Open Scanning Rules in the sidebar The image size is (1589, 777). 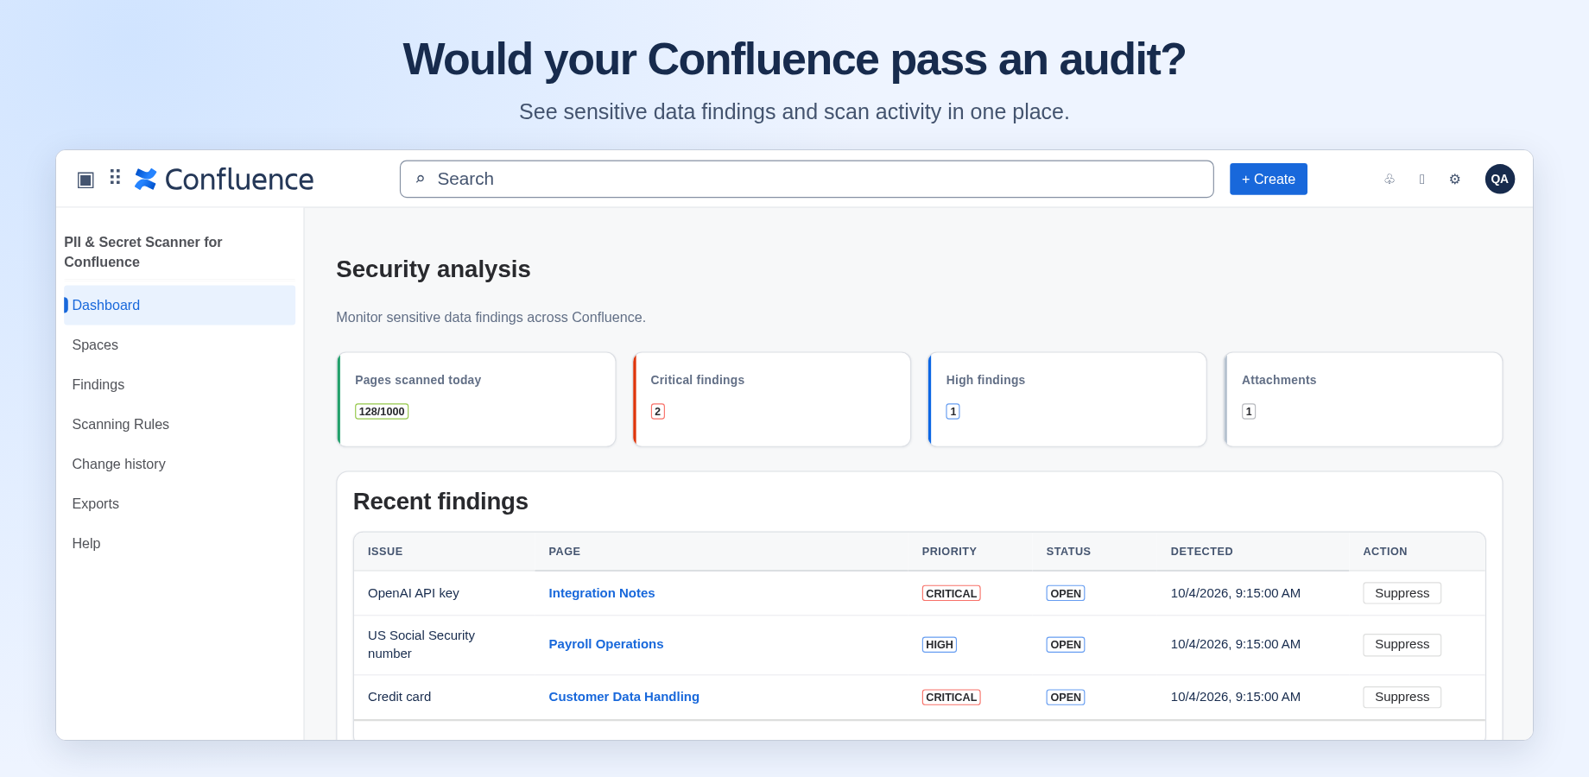pos(180,424)
